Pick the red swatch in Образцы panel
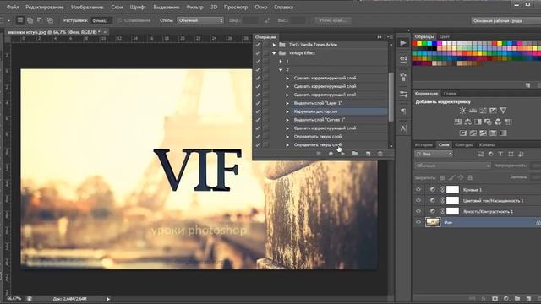The image size is (541, 304). point(414,43)
